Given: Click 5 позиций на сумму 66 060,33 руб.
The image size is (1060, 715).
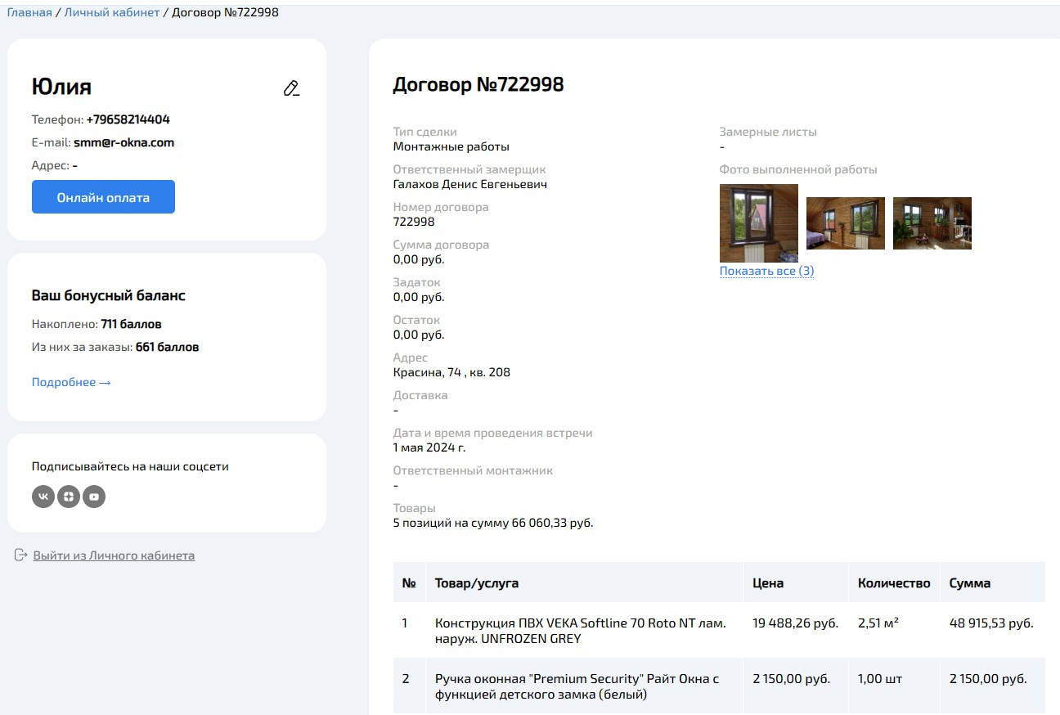Looking at the screenshot, I should (493, 523).
